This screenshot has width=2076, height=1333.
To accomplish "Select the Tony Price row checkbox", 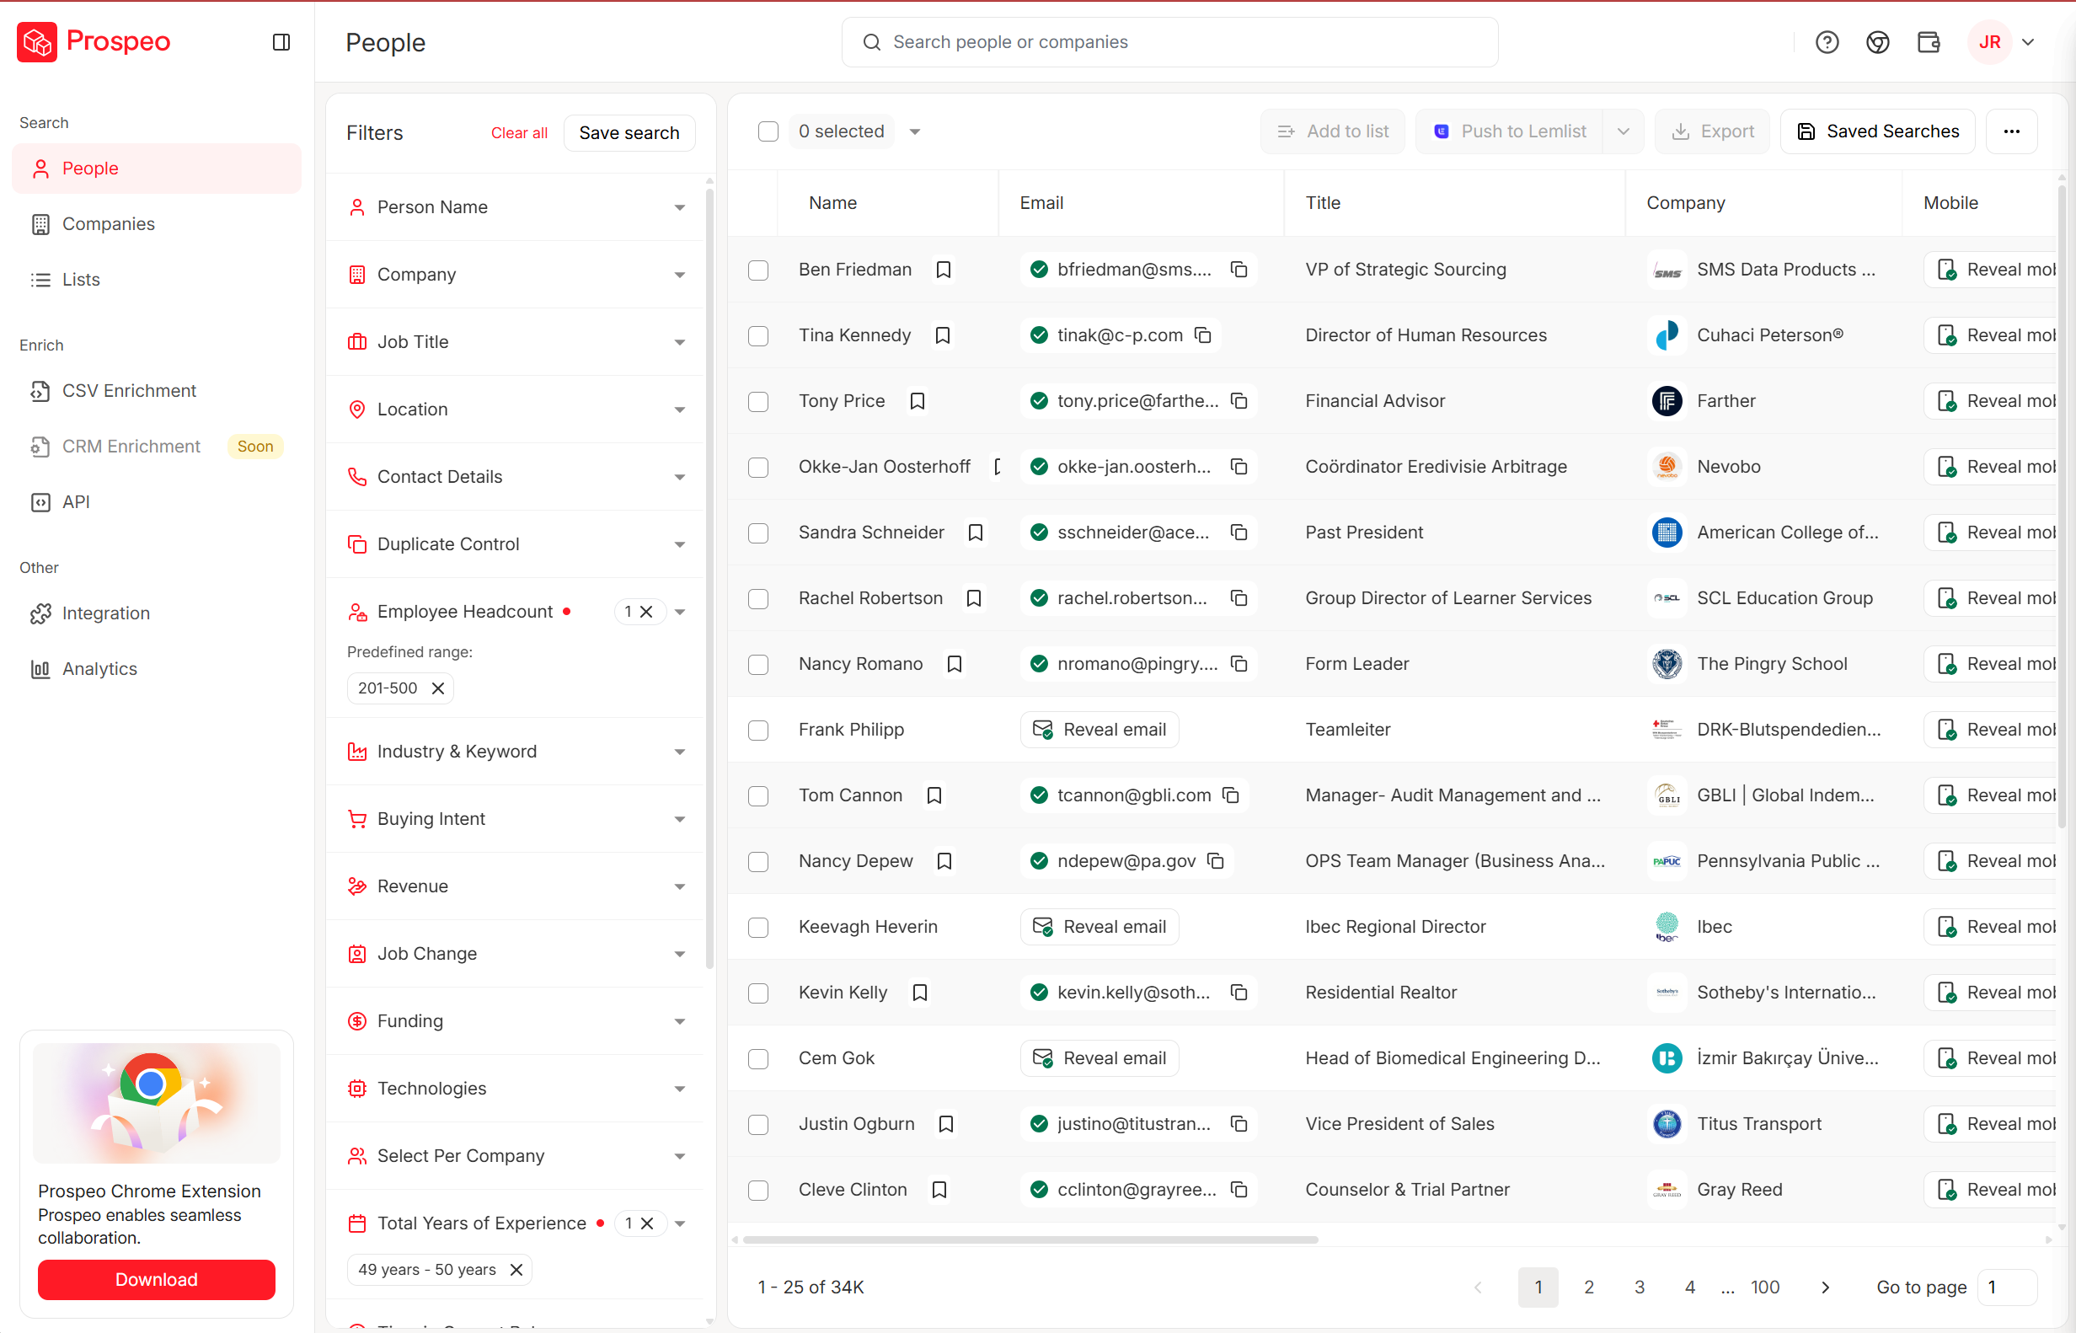I will [758, 401].
